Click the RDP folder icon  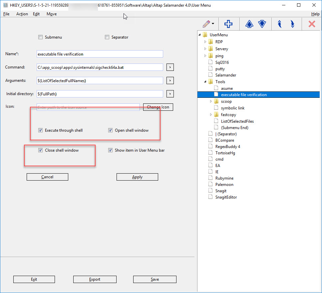[x=211, y=42]
